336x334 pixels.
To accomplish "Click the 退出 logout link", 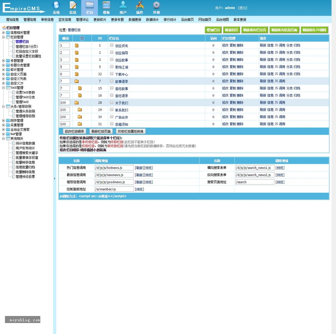I will 243,8.
